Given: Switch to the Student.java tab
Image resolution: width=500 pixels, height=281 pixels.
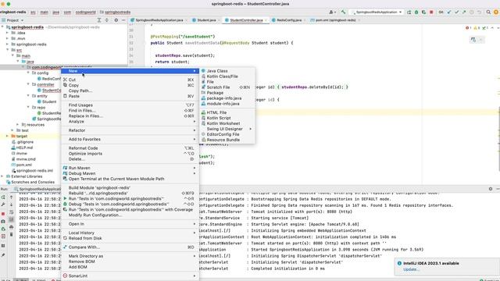Looking at the screenshot, I should (x=206, y=20).
